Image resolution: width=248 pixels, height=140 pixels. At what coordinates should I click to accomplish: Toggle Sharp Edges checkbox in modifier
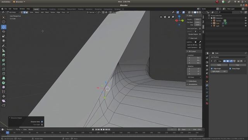point(230,68)
